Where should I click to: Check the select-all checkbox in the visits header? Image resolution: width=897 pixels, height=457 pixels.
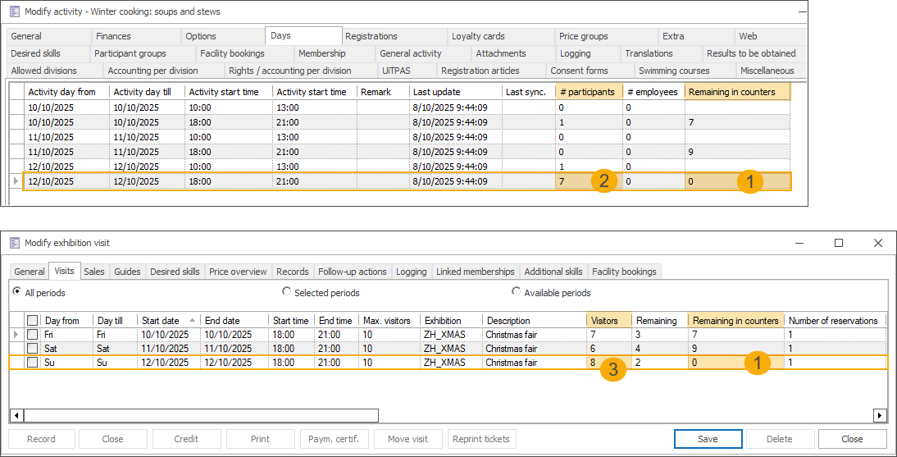click(x=33, y=321)
